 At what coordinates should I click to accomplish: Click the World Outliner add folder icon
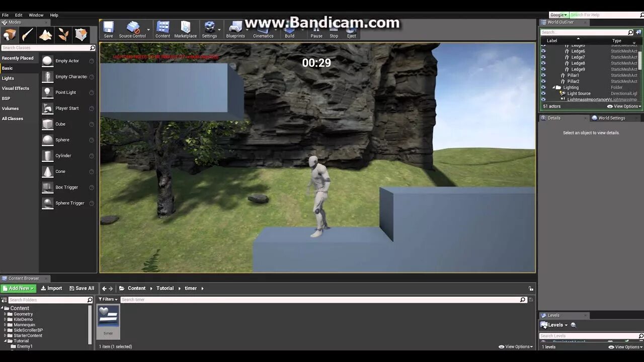click(x=638, y=32)
